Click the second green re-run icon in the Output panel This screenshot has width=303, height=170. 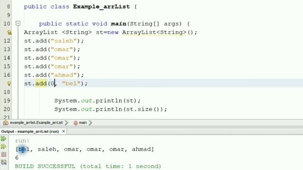3,146
